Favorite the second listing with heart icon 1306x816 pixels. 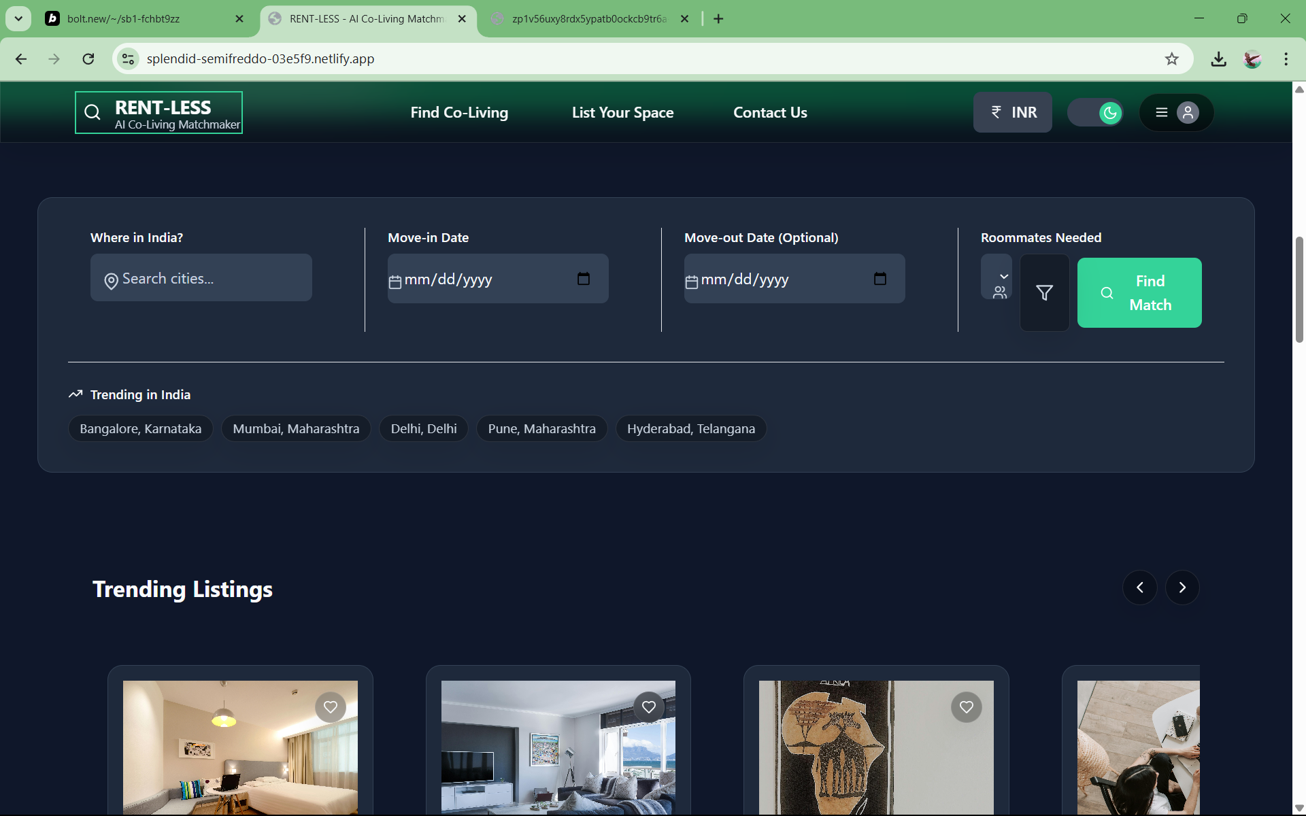tap(649, 707)
